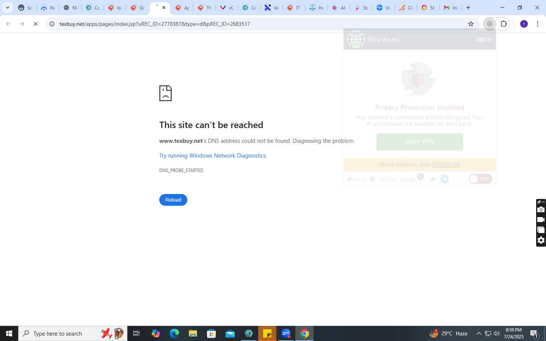Open the Extensions puzzle icon

(x=504, y=24)
